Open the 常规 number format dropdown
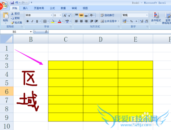 tap(147, 15)
